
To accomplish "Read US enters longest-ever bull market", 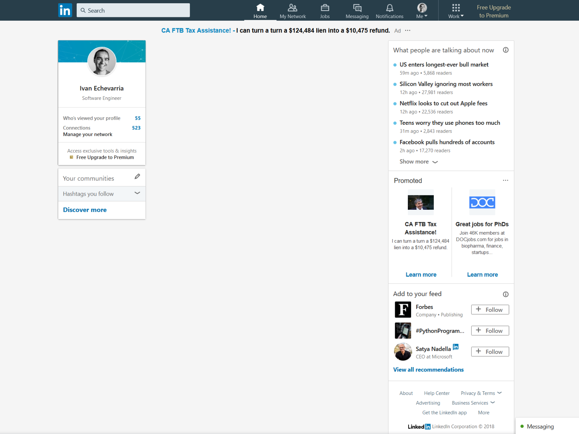I will coord(444,64).
